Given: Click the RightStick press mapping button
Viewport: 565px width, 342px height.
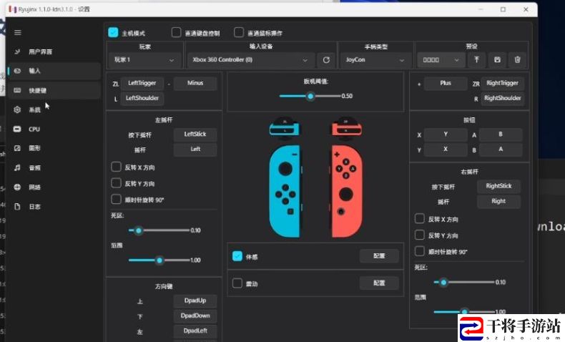Looking at the screenshot, I should coord(498,186).
